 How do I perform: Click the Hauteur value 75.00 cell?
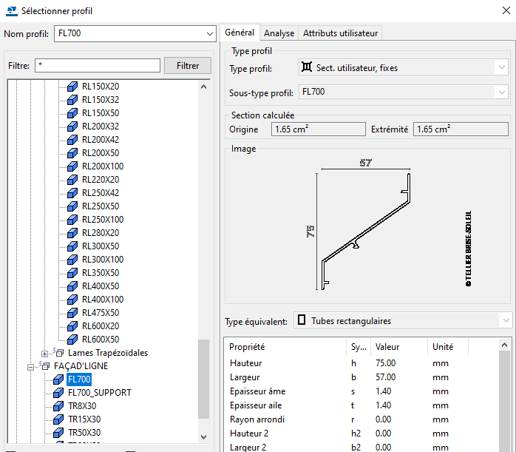(385, 363)
